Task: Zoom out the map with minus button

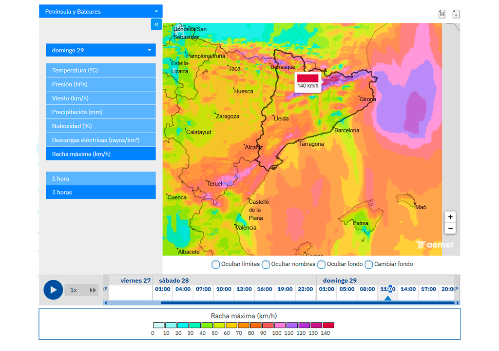Action: tap(450, 228)
